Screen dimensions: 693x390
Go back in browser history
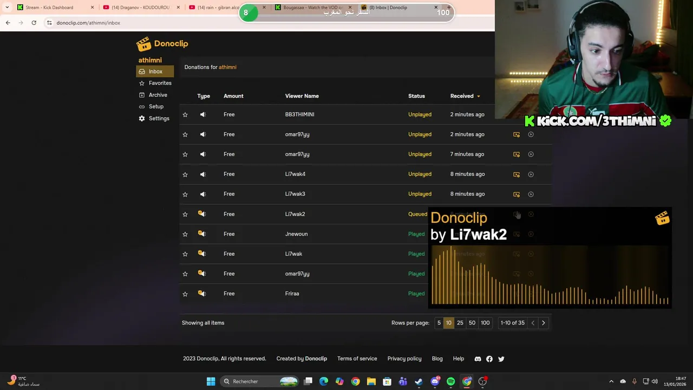(x=8, y=23)
